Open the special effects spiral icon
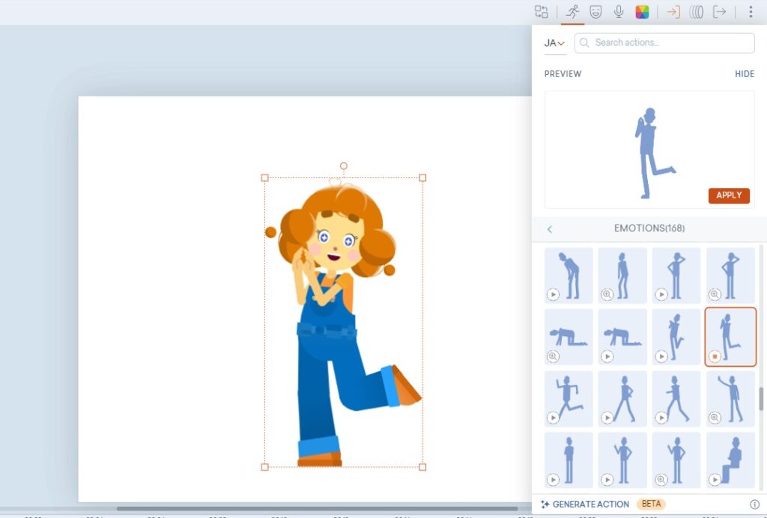 [x=697, y=11]
